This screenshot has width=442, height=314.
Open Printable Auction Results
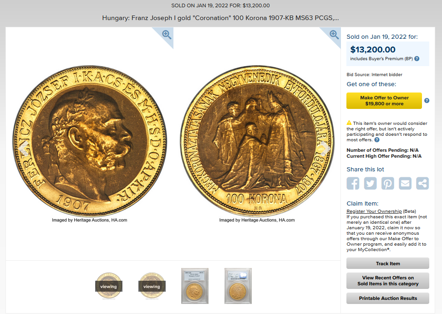pyautogui.click(x=388, y=298)
